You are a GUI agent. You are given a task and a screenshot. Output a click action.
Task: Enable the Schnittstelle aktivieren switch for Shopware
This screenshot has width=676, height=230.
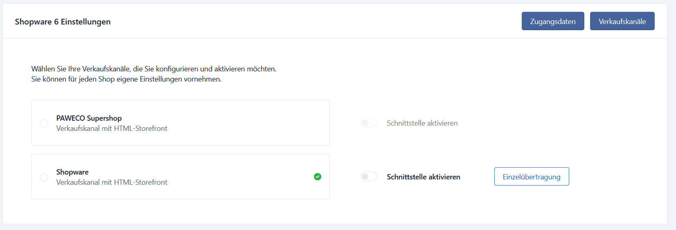(x=368, y=177)
